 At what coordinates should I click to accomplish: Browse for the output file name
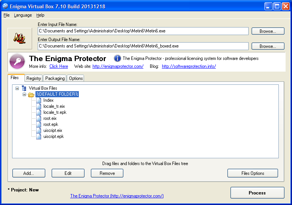(x=268, y=46)
